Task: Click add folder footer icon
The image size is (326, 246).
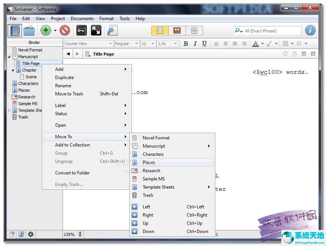Action: pyautogui.click(x=21, y=234)
